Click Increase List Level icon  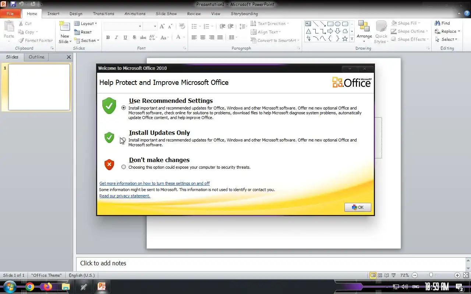(231, 26)
